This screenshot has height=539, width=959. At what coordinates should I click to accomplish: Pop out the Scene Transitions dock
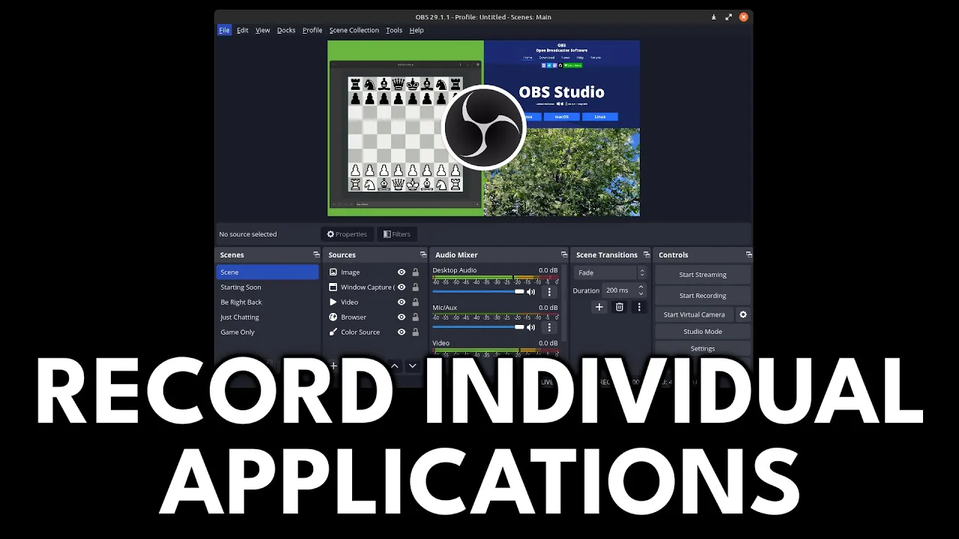pyautogui.click(x=647, y=255)
